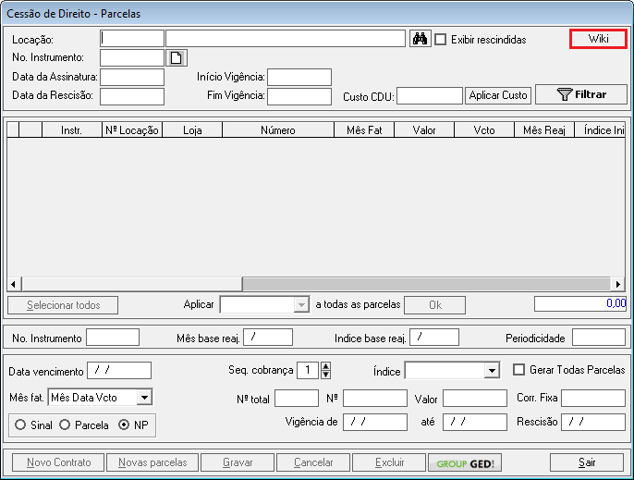
Task: Click into the Mês base reaj. field
Action: click(x=268, y=338)
